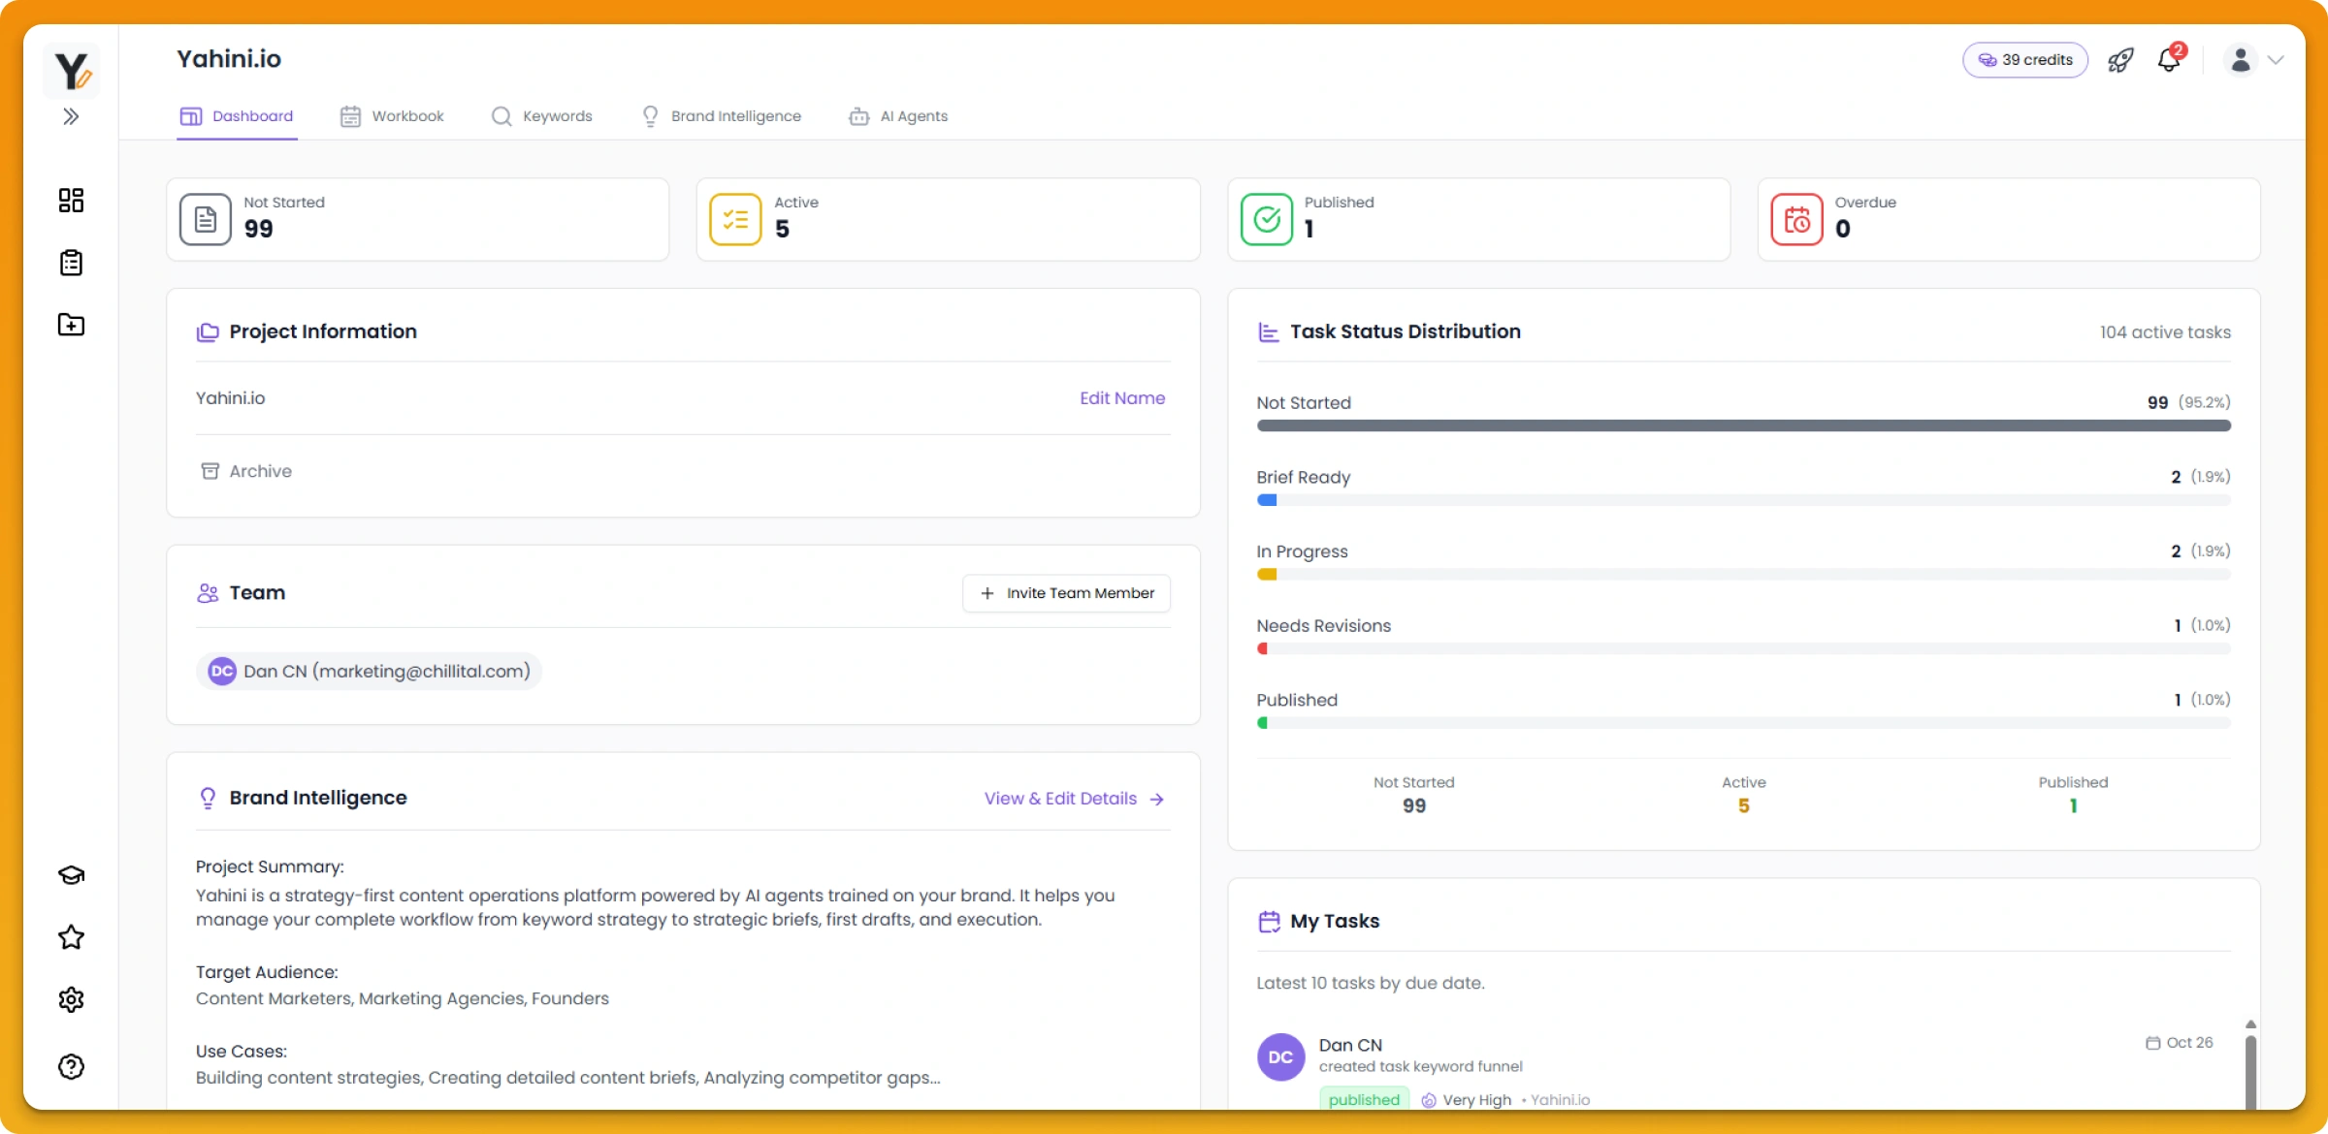Screen dimensions: 2328x1134
Task: Expand the sidebar with double chevron
Action: [x=71, y=117]
